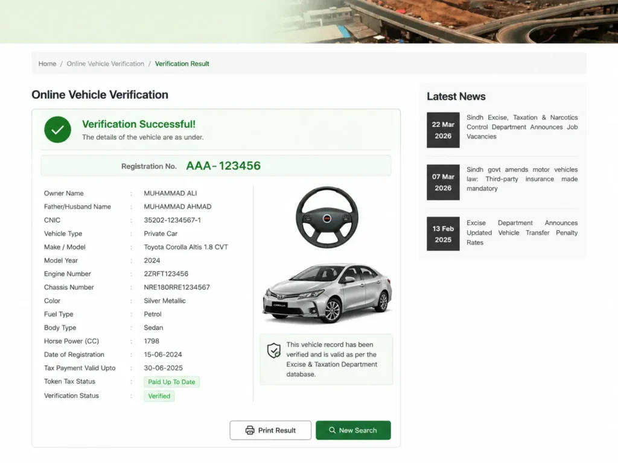
Task: Click the Paid Up To Date status badge
Action: coord(171,382)
